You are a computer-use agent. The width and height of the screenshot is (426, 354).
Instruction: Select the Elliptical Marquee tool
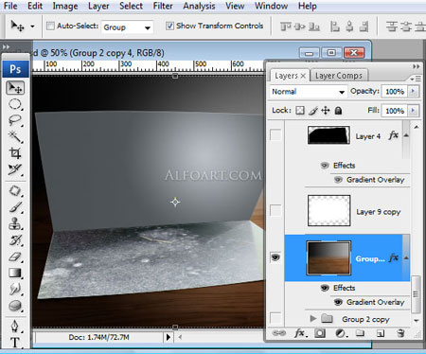tap(15, 104)
